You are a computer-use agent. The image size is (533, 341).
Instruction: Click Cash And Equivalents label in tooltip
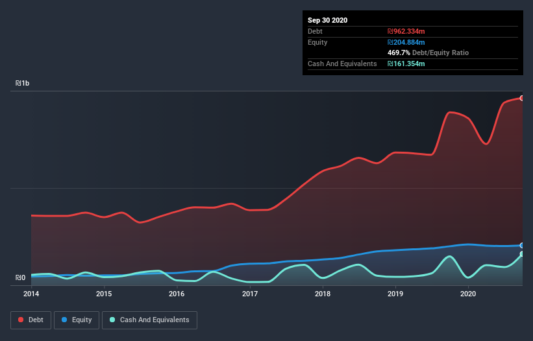click(342, 64)
